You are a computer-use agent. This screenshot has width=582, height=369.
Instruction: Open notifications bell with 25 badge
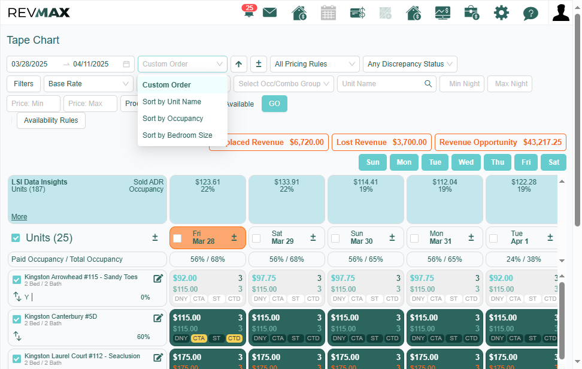[x=248, y=11]
